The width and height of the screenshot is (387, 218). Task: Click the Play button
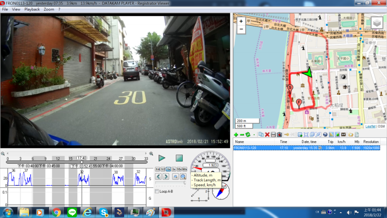click(162, 158)
